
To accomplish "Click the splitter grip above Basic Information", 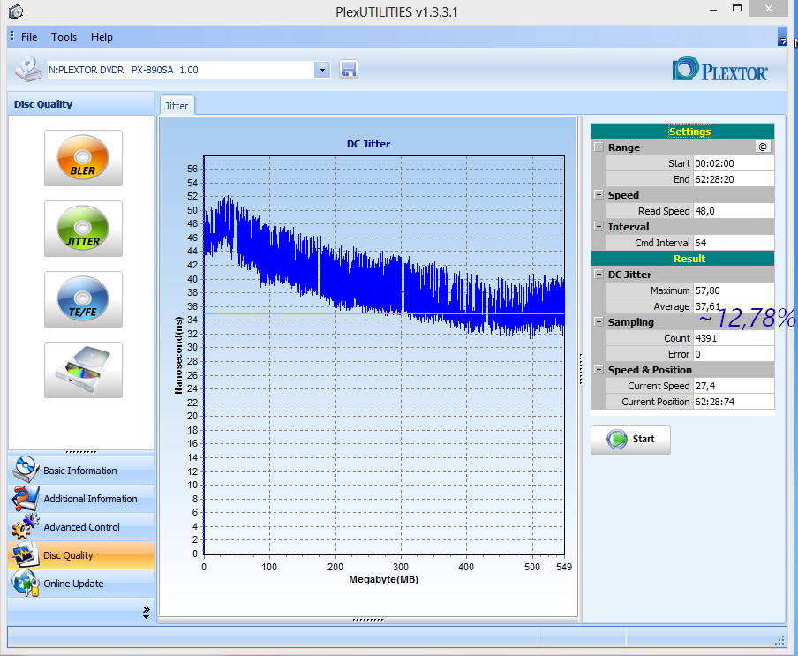I will [81, 452].
